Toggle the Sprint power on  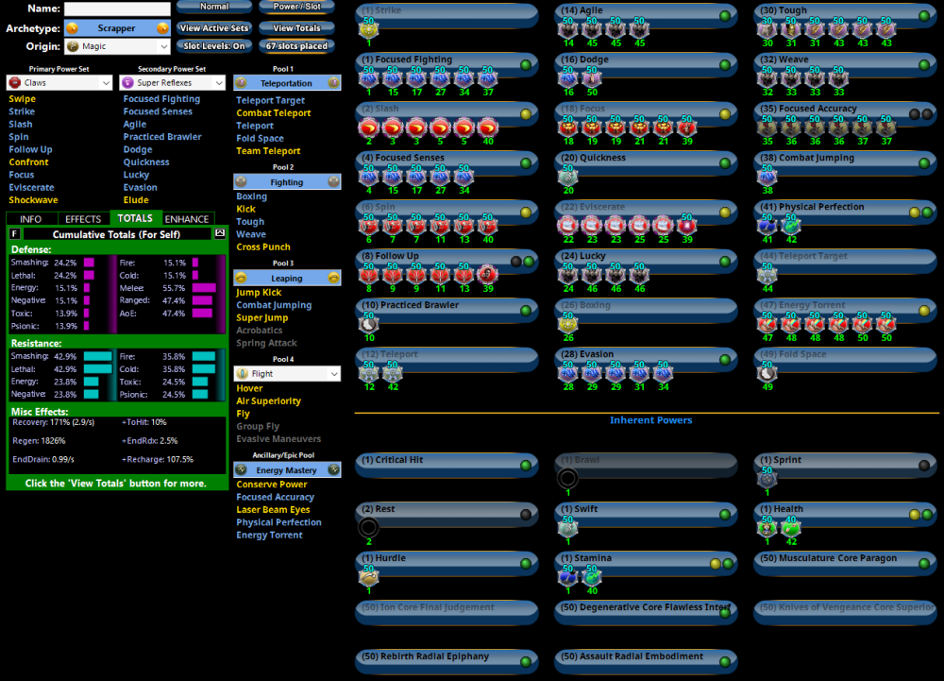tap(923, 466)
